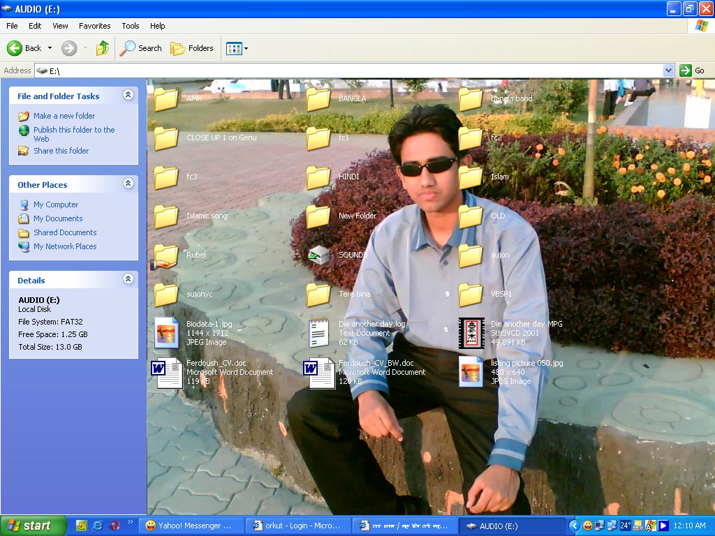Click the Forward navigation button

[x=69, y=48]
